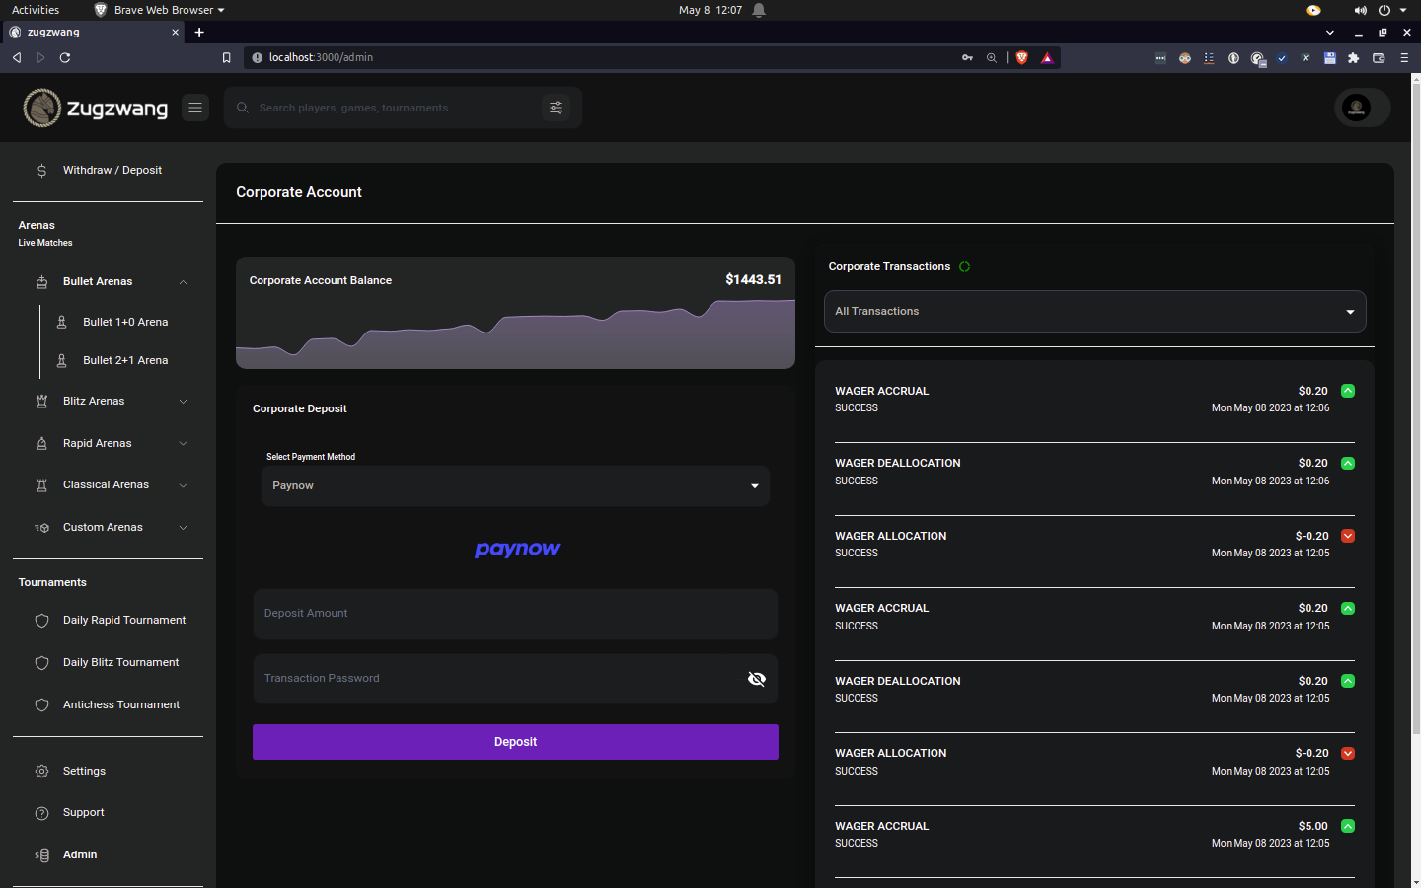Refresh the Corporate Transactions list

pyautogui.click(x=965, y=267)
